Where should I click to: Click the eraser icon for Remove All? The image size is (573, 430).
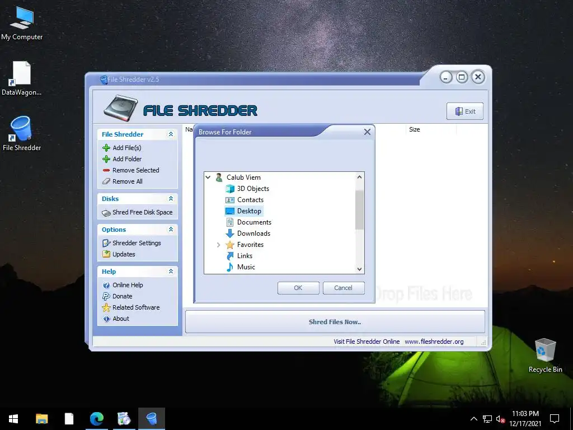point(106,181)
